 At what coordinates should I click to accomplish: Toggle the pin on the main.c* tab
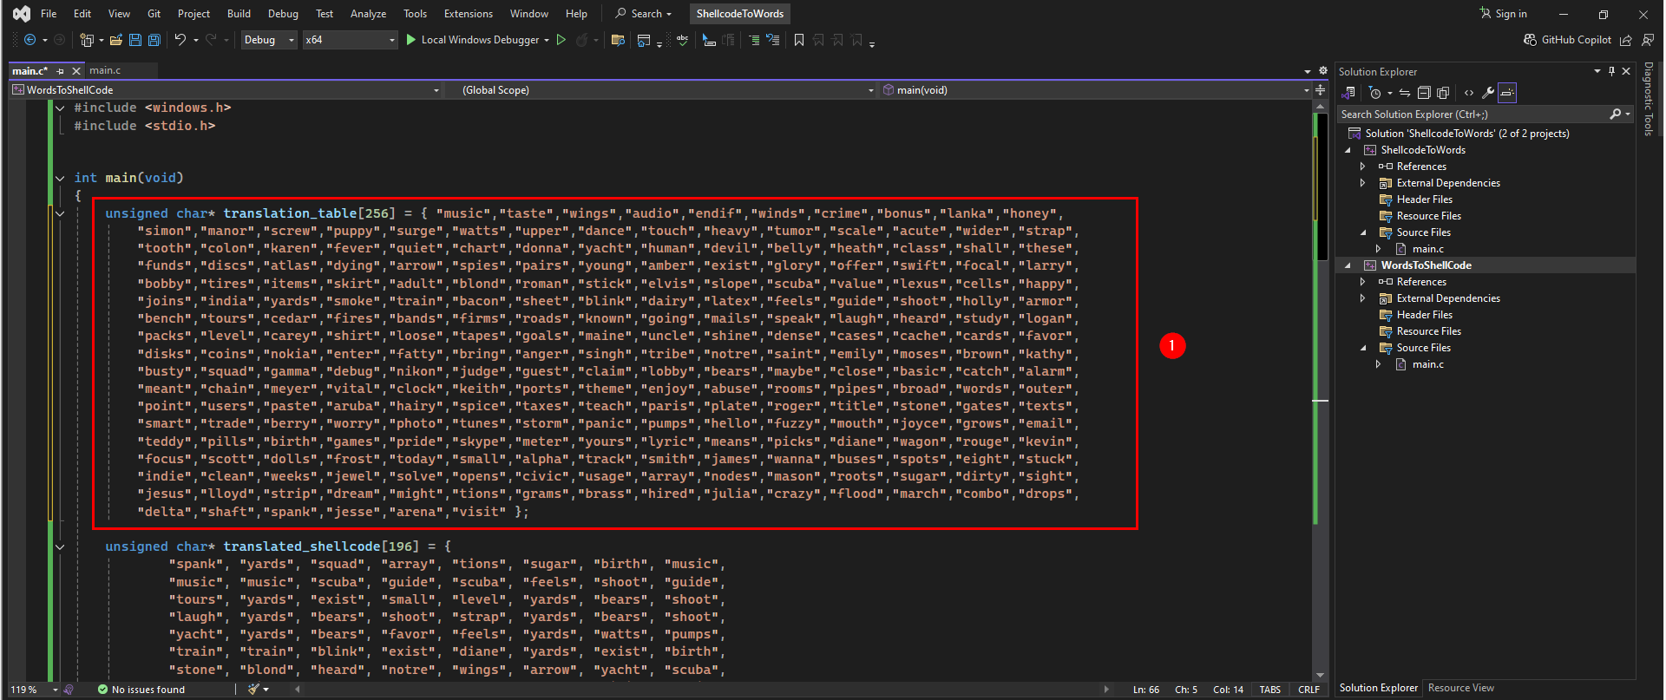click(x=60, y=71)
